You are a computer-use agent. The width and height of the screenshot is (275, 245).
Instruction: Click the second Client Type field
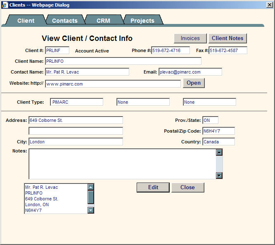click(143, 102)
